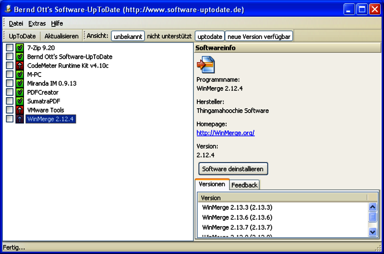
Task: Tick the checkbox for 7-Zip 9.20
Action: 10,48
